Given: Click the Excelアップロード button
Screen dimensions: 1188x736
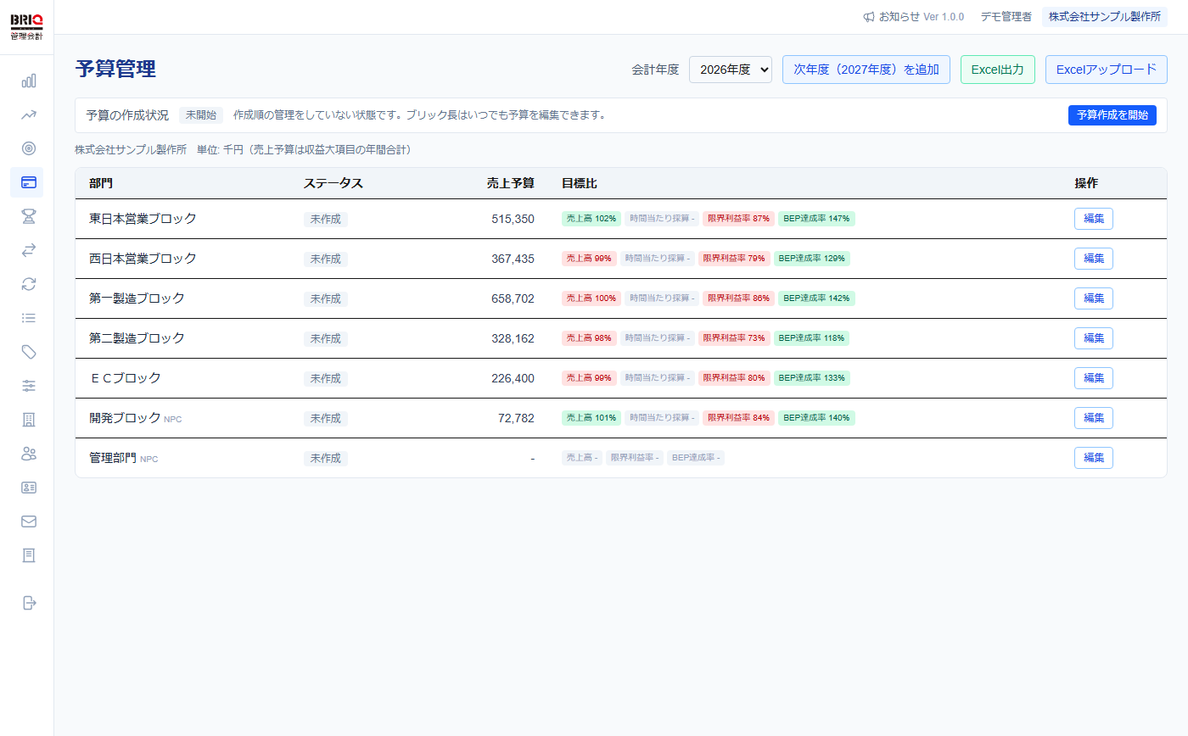Looking at the screenshot, I should [1107, 70].
